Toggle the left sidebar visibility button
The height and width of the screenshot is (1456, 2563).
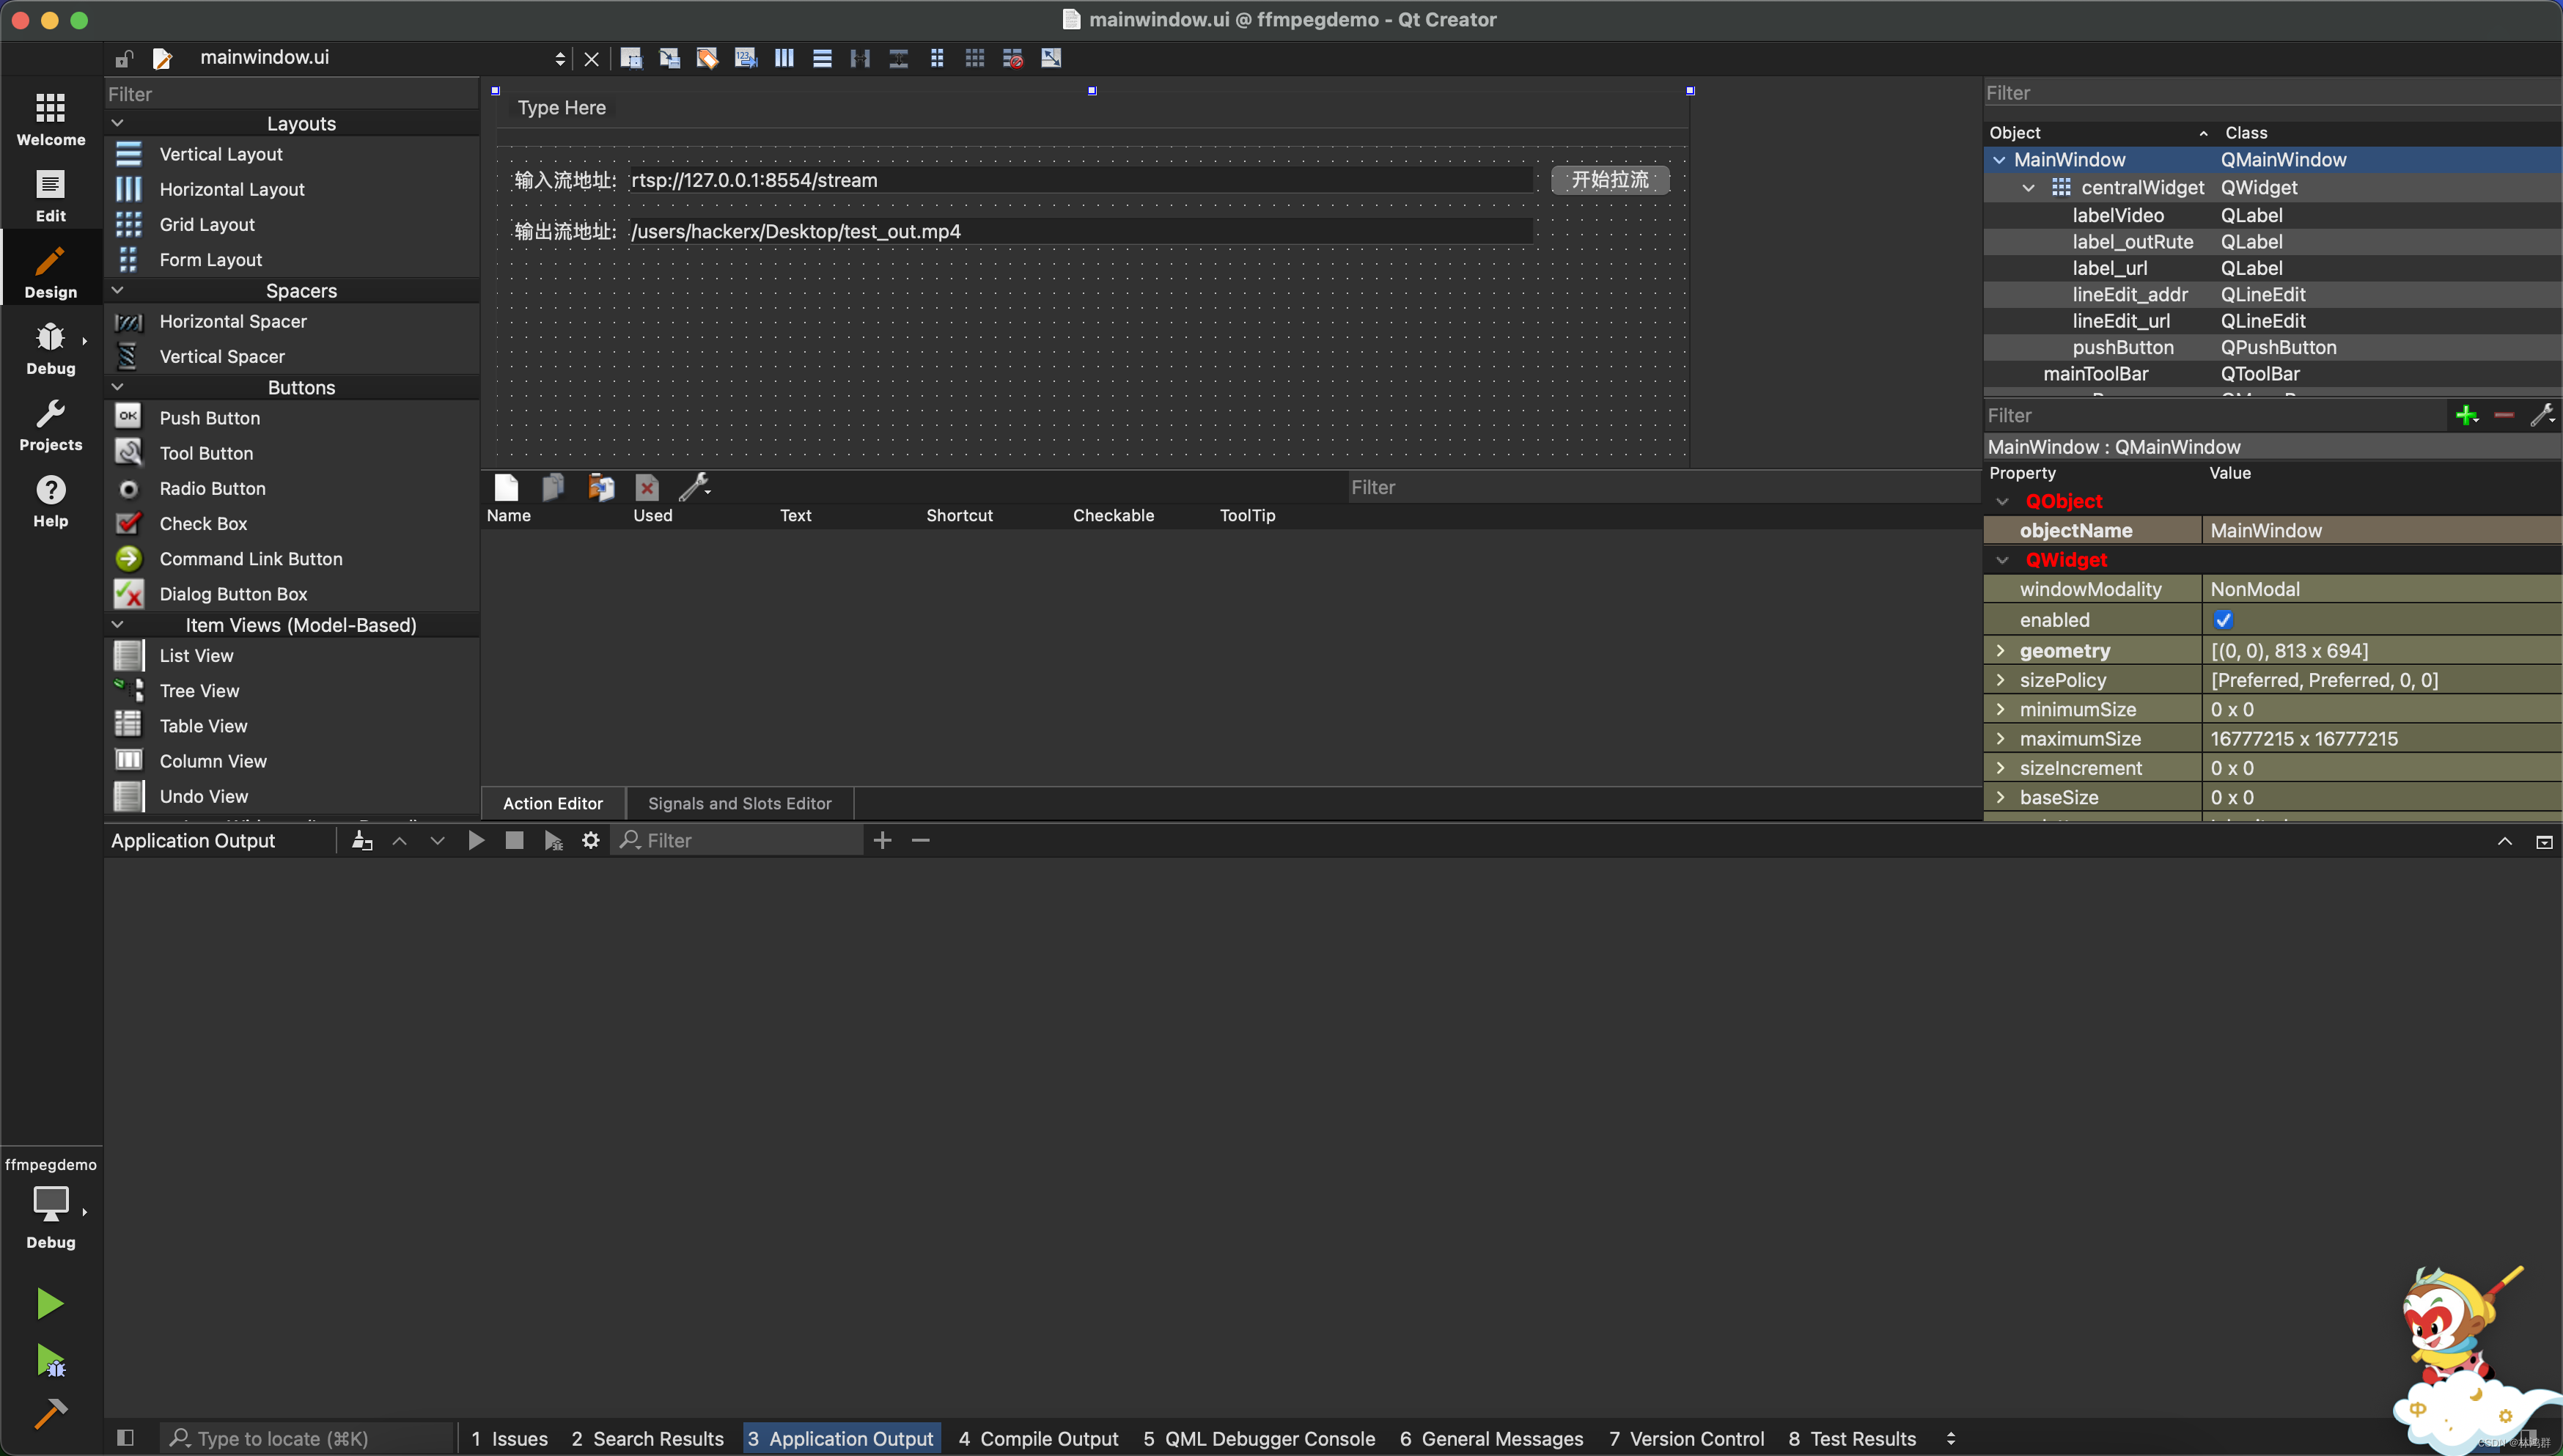[x=125, y=1438]
